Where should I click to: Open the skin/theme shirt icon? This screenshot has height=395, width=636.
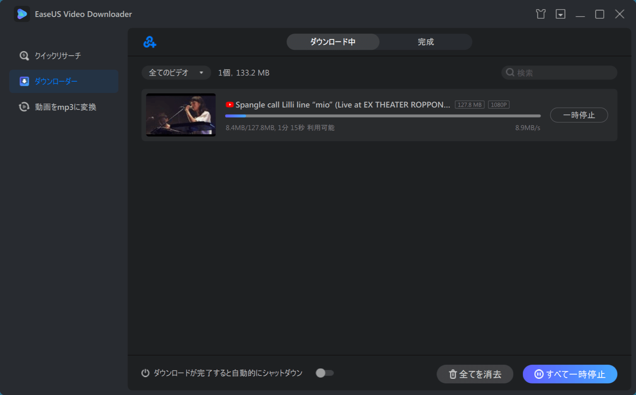click(541, 14)
